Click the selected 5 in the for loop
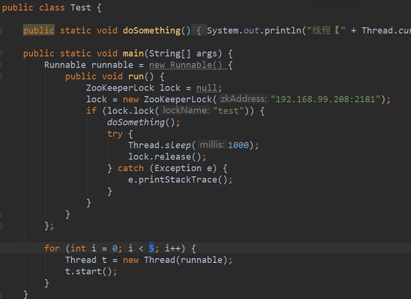Screen dimensions: 411x299 pos(151,248)
